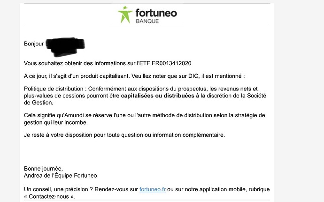Click the line starting 'Vous souhaitez obtenir'
The image size is (324, 202).
click(108, 63)
